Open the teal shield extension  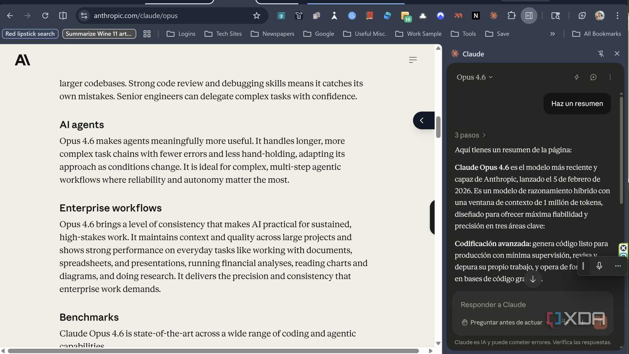pyautogui.click(x=281, y=16)
